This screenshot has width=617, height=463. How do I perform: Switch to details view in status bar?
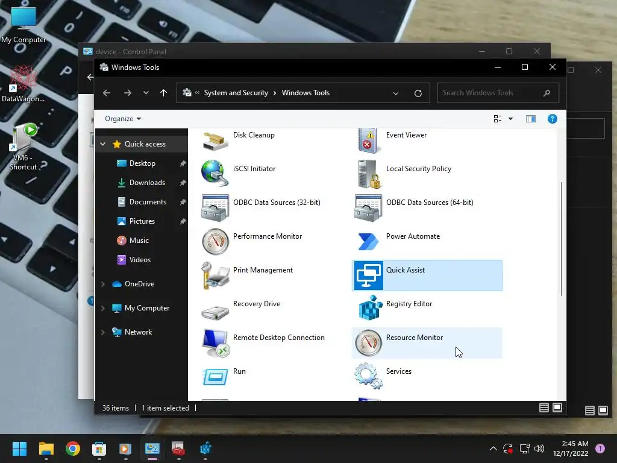[544, 408]
